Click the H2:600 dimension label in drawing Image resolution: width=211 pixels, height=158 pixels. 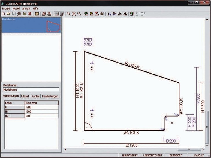pos(203,106)
